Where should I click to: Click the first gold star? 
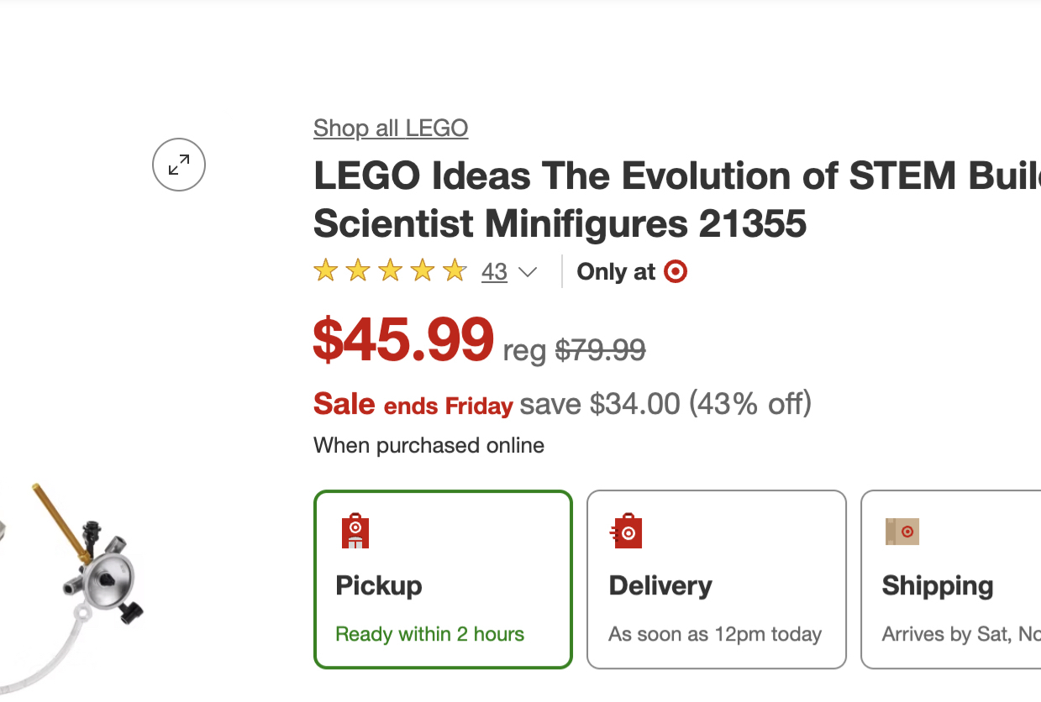(325, 271)
